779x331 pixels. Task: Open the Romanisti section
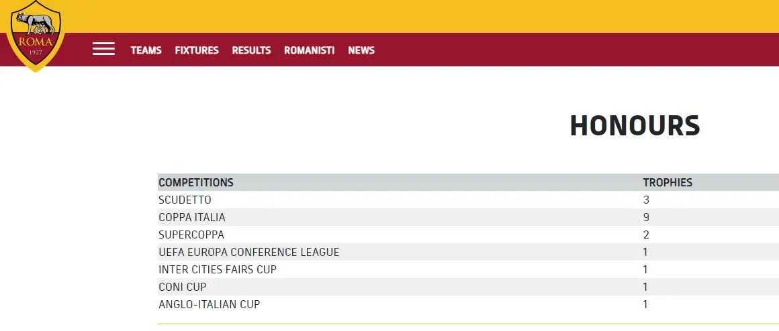pyautogui.click(x=309, y=50)
